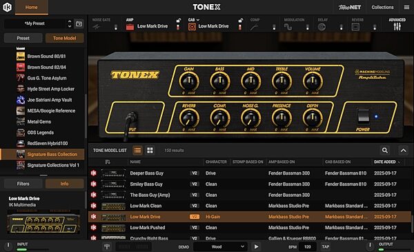The width and height of the screenshot is (414, 252).
Task: Click the COMP curve icon
Action: coord(254,27)
